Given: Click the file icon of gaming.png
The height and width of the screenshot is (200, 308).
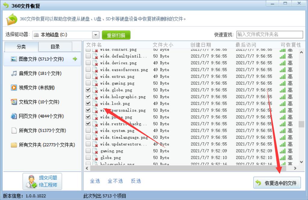Looking at the screenshot, I should coord(95,151).
